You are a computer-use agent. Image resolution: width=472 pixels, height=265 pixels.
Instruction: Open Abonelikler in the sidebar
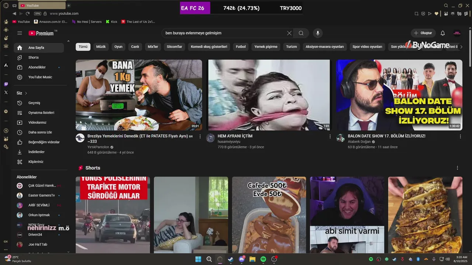(x=39, y=67)
